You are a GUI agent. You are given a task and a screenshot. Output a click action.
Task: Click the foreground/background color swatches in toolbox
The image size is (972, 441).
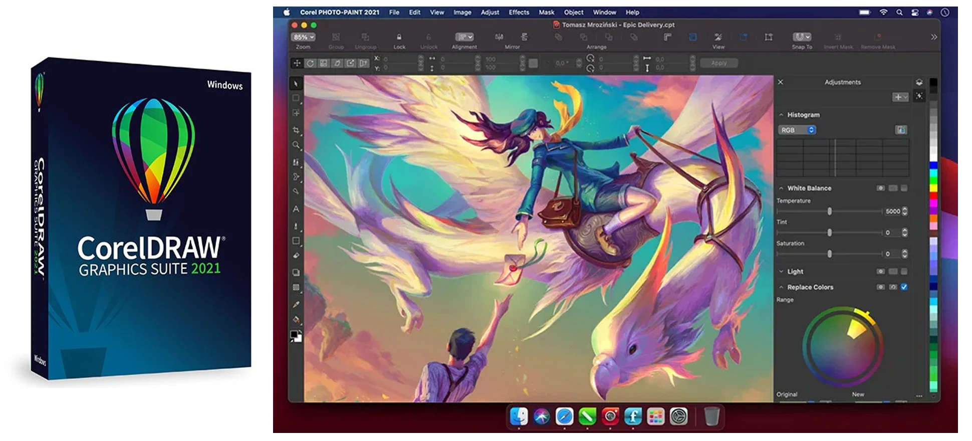click(296, 336)
